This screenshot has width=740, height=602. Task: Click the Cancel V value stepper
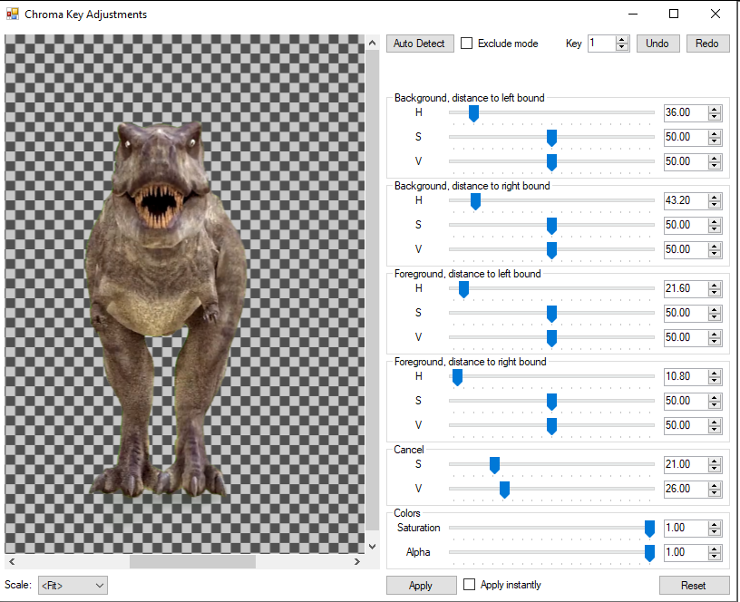[x=715, y=489]
